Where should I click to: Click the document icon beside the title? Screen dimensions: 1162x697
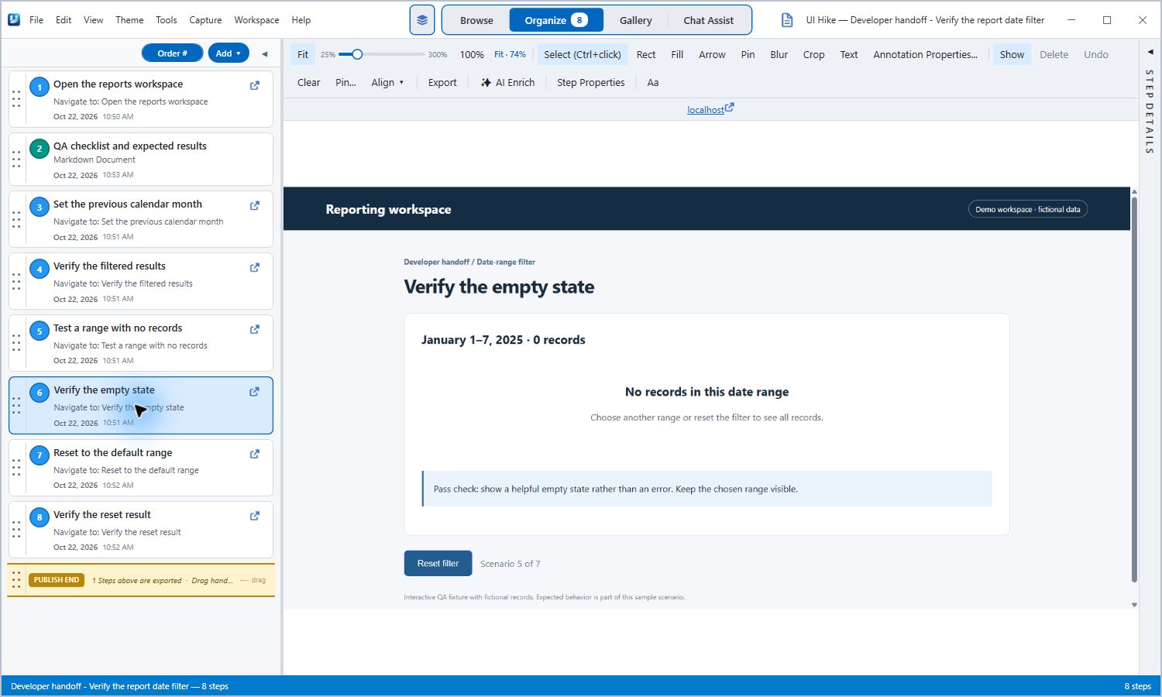787,20
